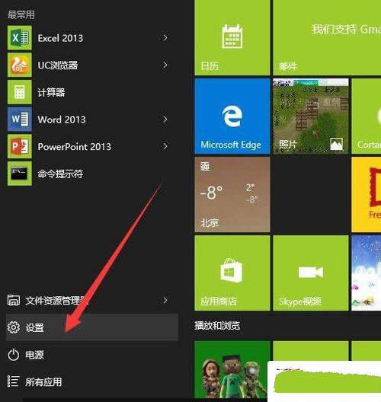
Task: Click the Excel 2013 label
Action: point(60,38)
